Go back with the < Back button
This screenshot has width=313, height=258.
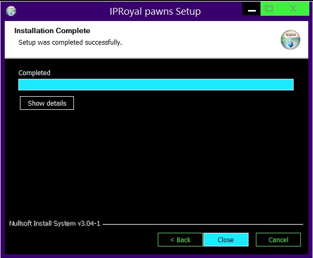tap(180, 240)
